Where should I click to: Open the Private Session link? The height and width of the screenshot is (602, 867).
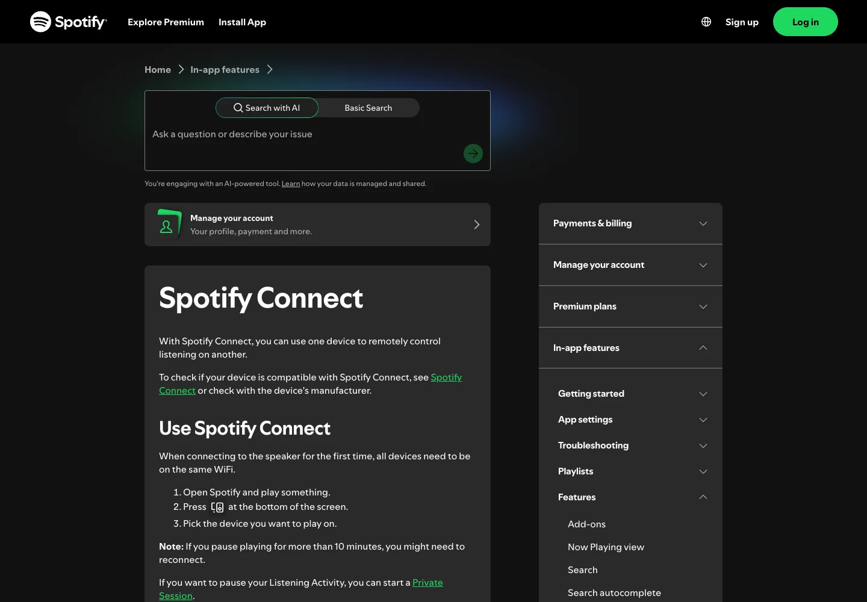tap(427, 583)
